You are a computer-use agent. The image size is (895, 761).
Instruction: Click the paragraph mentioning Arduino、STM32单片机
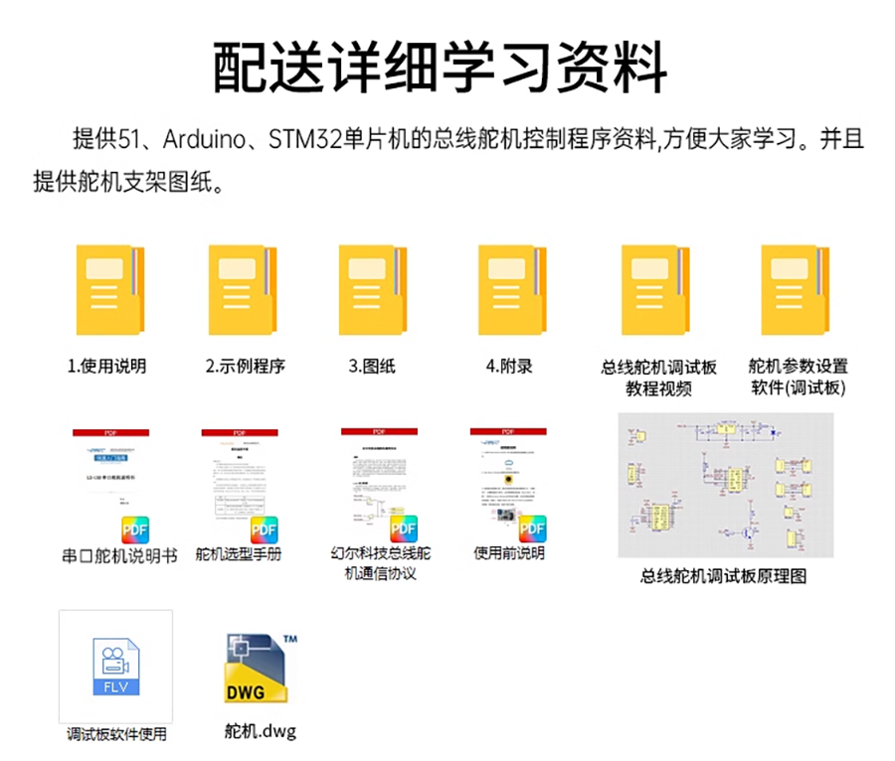tap(448, 161)
